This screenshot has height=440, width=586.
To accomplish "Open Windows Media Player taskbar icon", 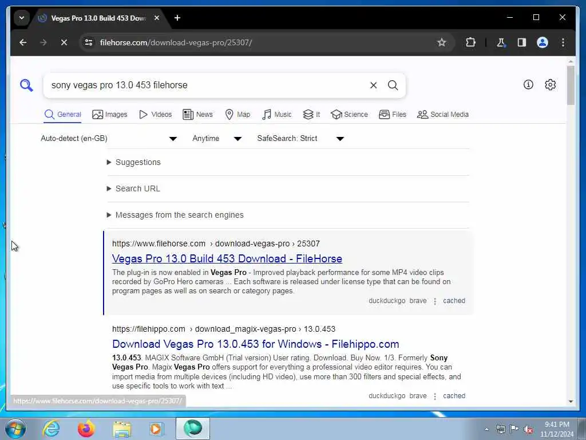I will coord(156,429).
